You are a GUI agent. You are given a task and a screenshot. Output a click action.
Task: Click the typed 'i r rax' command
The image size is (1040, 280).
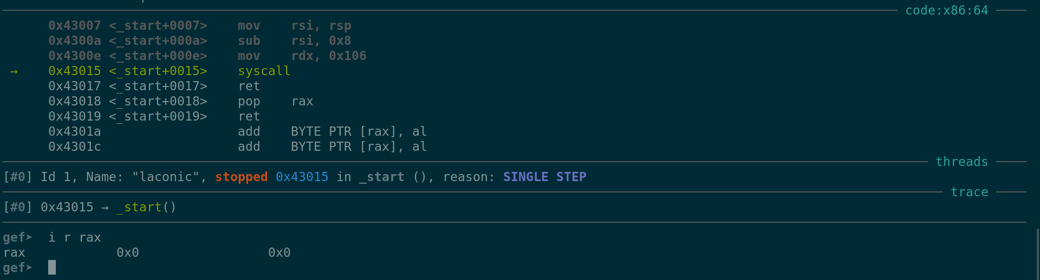point(74,238)
